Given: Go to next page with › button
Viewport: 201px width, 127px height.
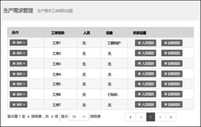Looking at the screenshot, I should click(x=160, y=117).
